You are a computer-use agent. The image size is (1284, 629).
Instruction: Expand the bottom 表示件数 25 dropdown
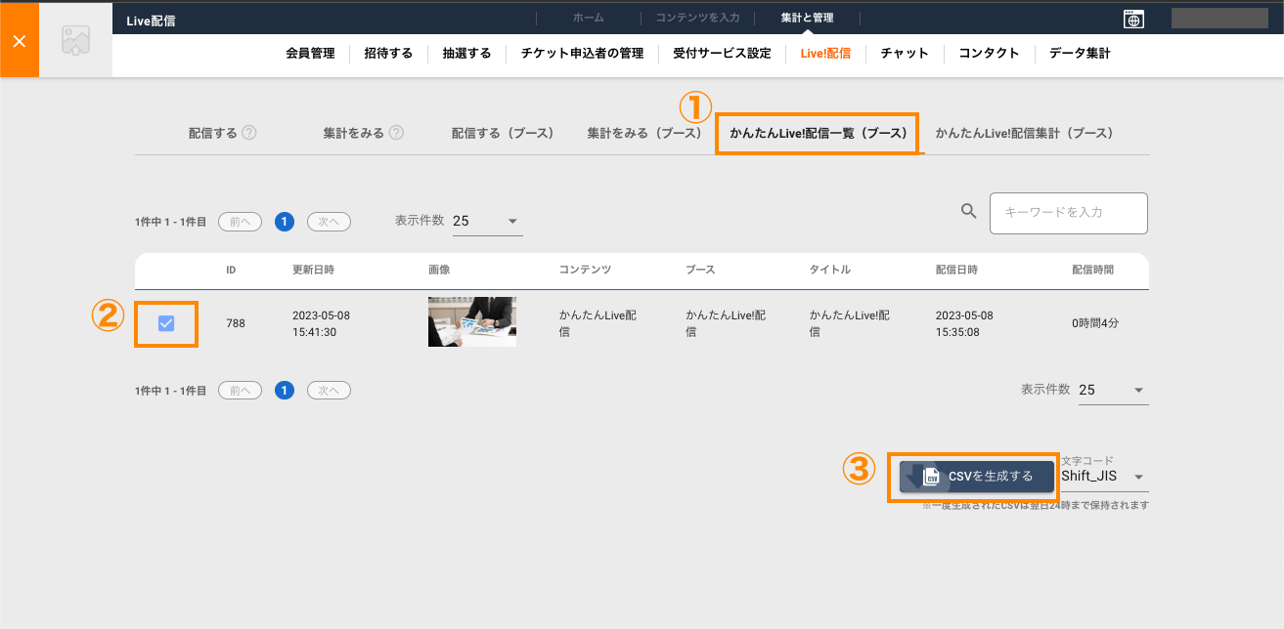tap(1113, 390)
